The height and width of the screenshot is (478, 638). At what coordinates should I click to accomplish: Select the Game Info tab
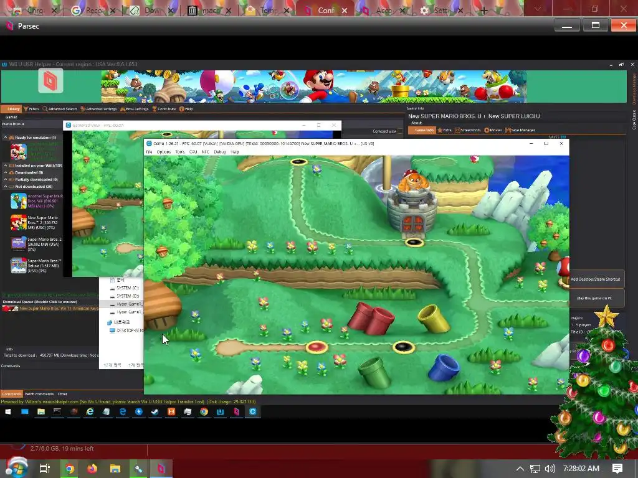(422, 130)
